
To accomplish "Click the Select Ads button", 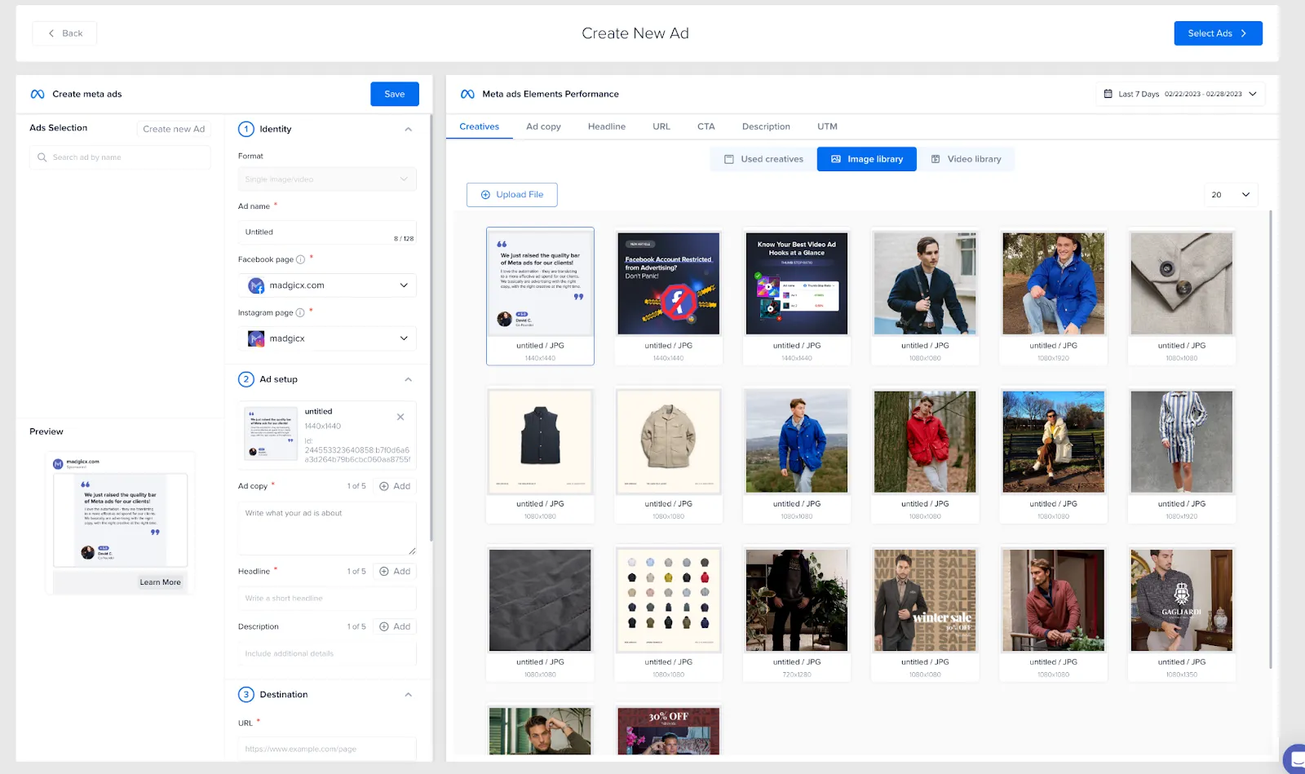I will pos(1218,33).
